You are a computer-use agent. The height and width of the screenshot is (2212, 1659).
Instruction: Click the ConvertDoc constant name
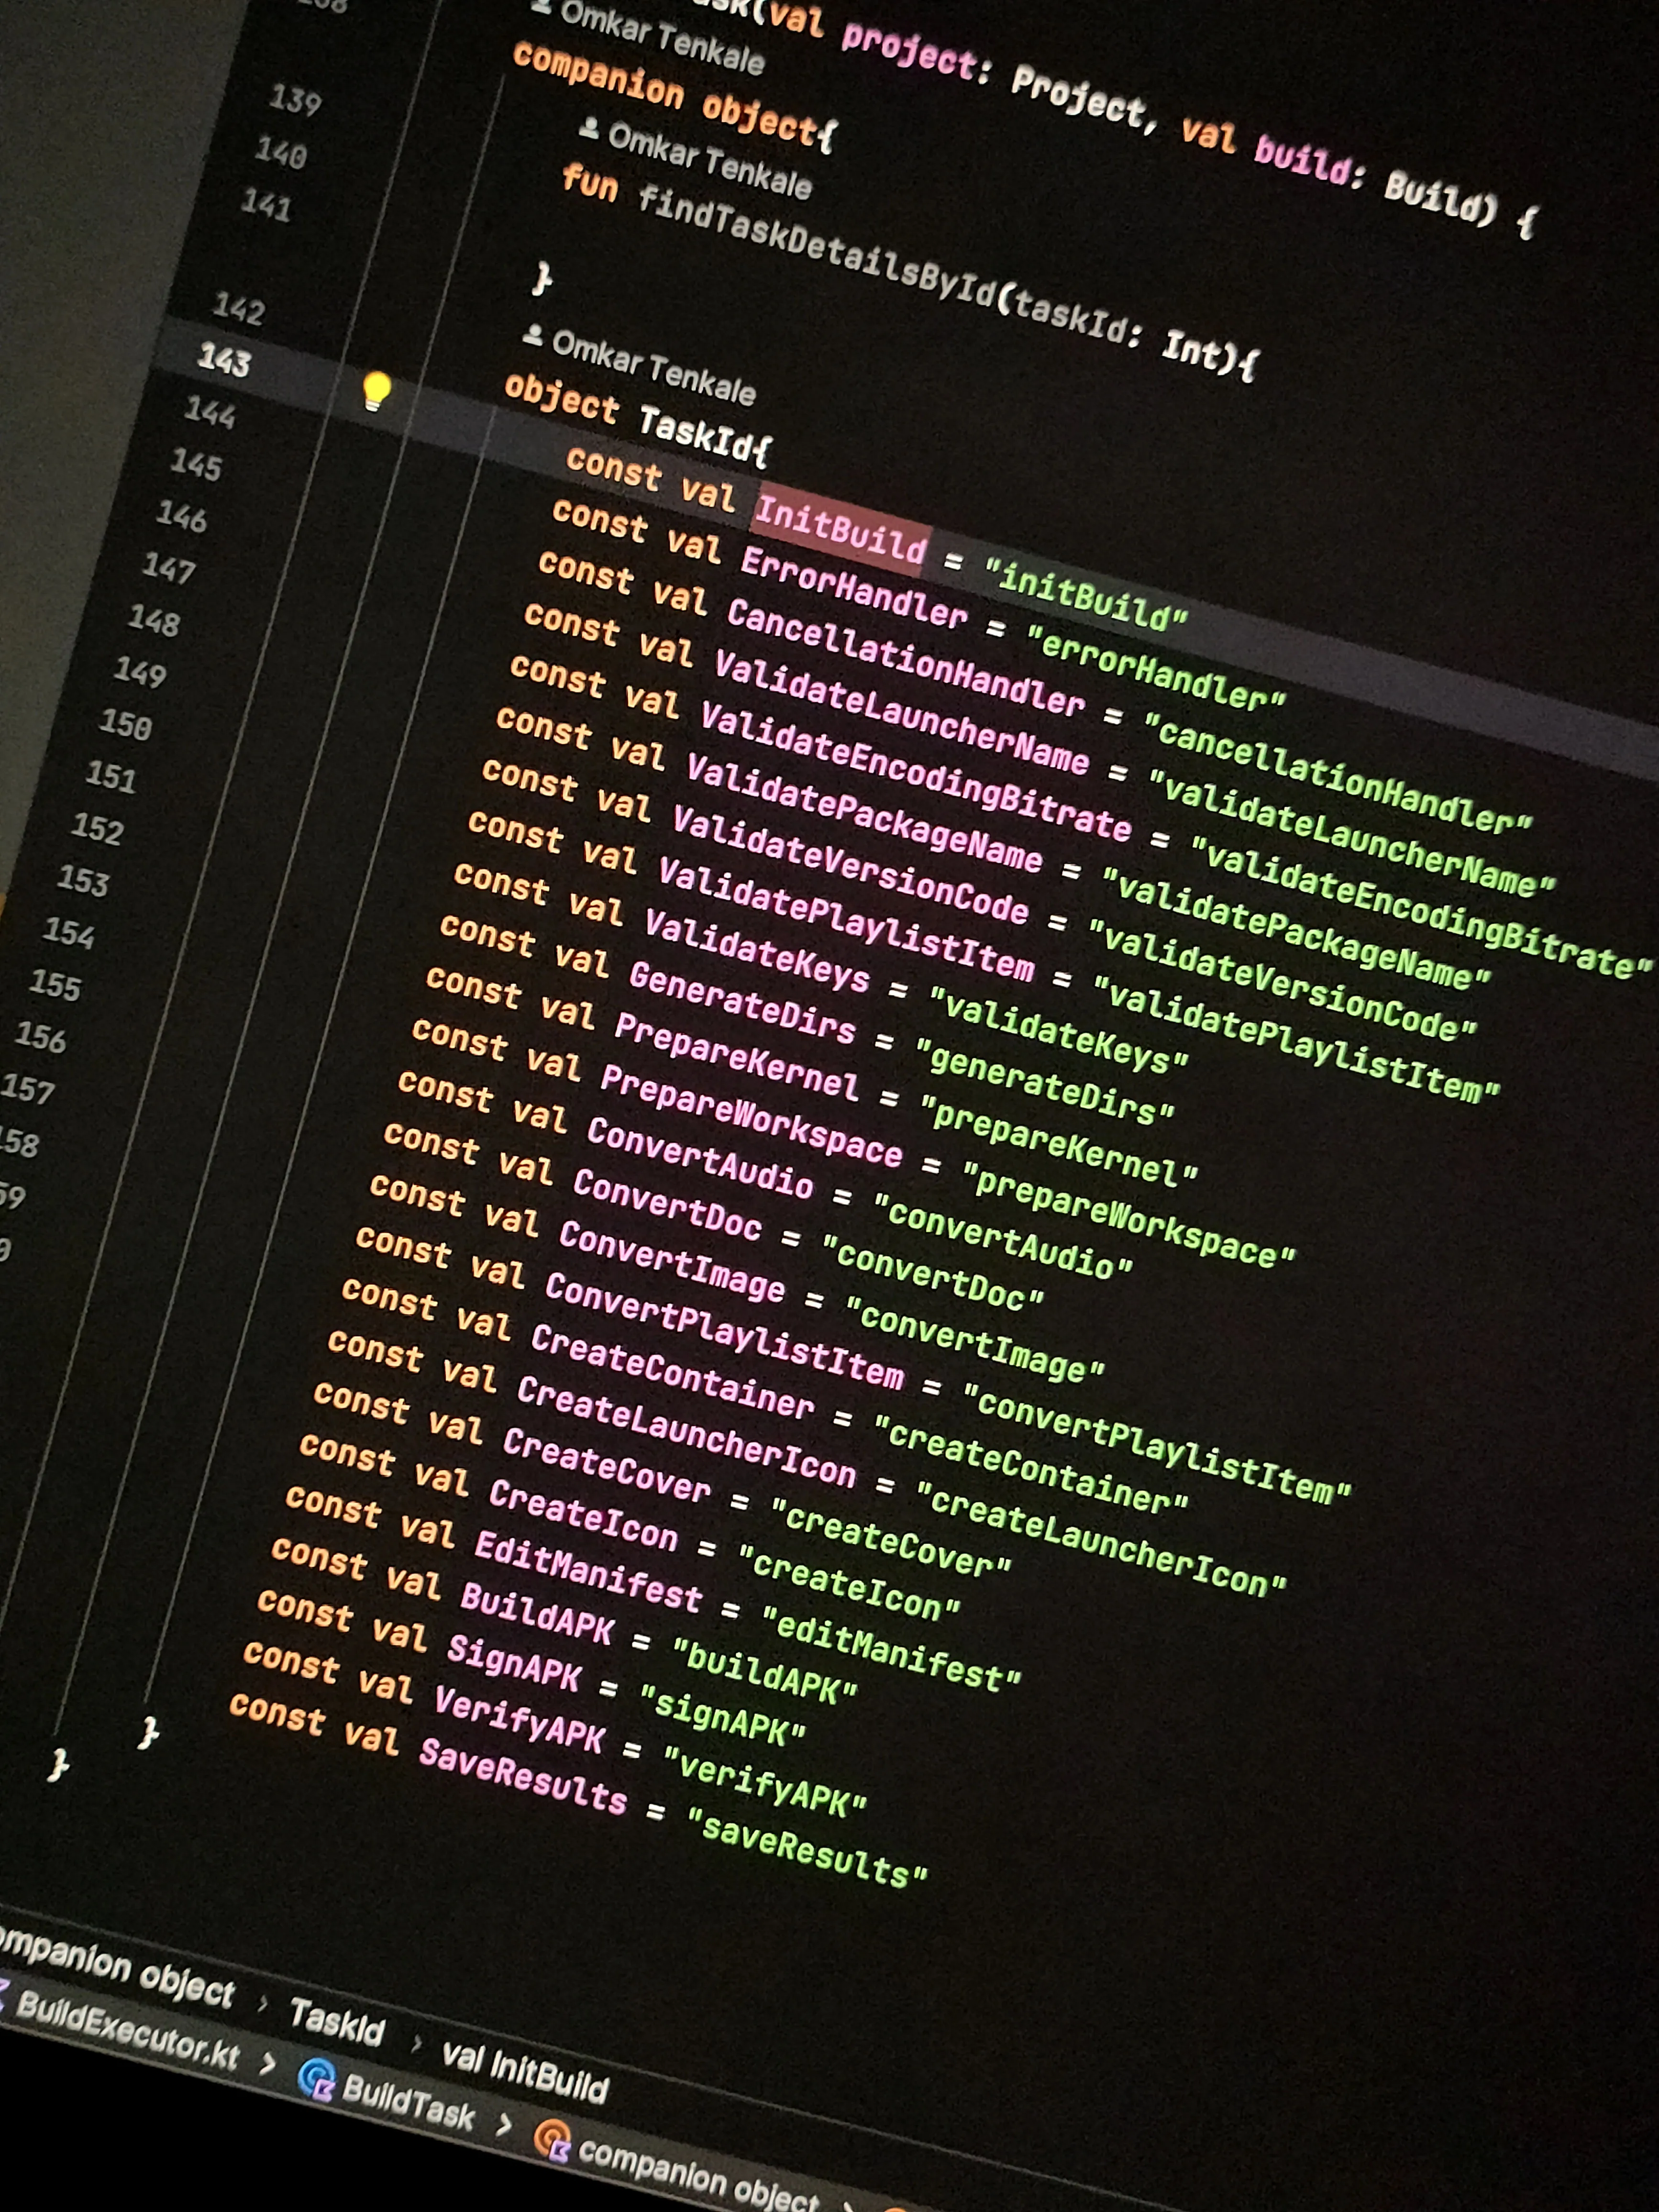(667, 1204)
